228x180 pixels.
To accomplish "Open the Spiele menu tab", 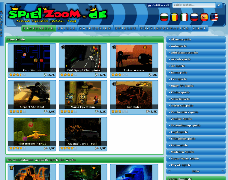I will pyautogui.click(x=67, y=28).
